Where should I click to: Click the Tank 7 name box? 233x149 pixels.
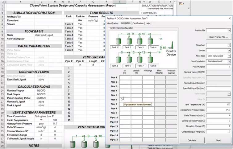coord(141,66)
